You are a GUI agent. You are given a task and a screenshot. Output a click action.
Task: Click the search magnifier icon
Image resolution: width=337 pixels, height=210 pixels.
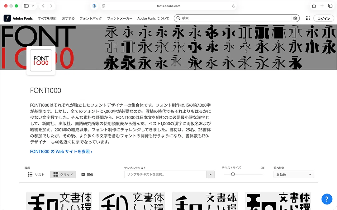point(178,18)
